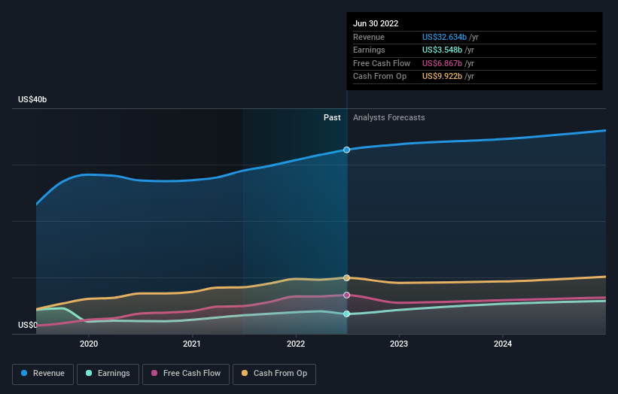Click the 2020 x-axis label
Viewport: 618px width, 394px height.
[x=89, y=344]
